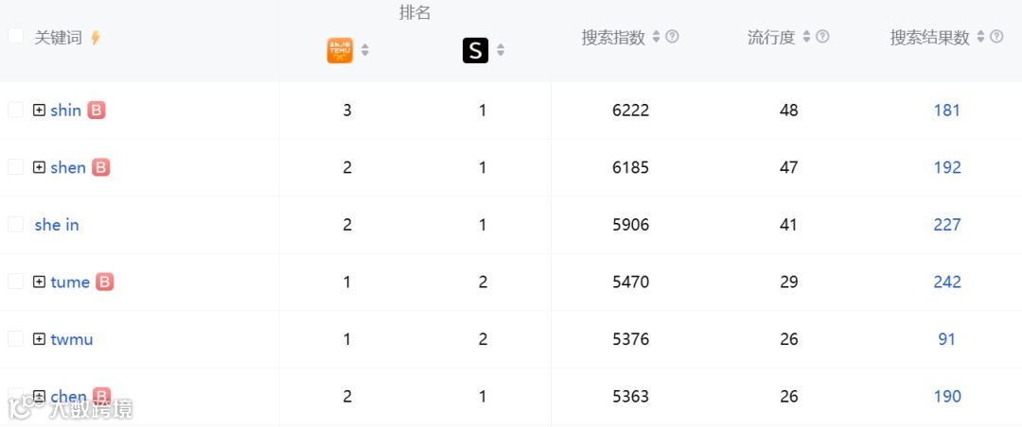Open the 242 search results link

pos(947,282)
